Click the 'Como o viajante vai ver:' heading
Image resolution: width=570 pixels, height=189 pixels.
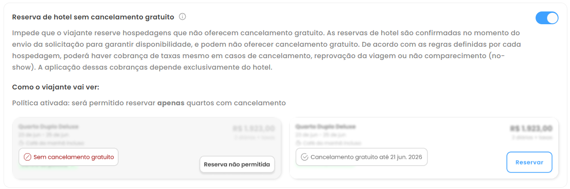56,86
